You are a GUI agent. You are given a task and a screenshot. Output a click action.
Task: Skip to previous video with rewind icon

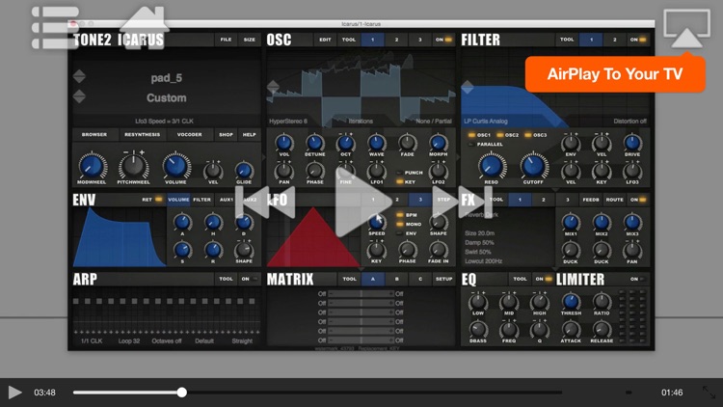(x=265, y=202)
